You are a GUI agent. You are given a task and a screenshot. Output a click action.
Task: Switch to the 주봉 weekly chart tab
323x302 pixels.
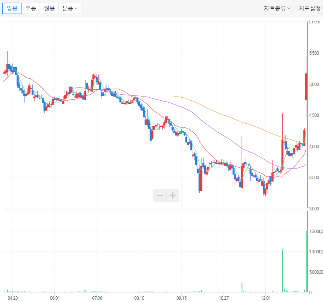click(31, 8)
